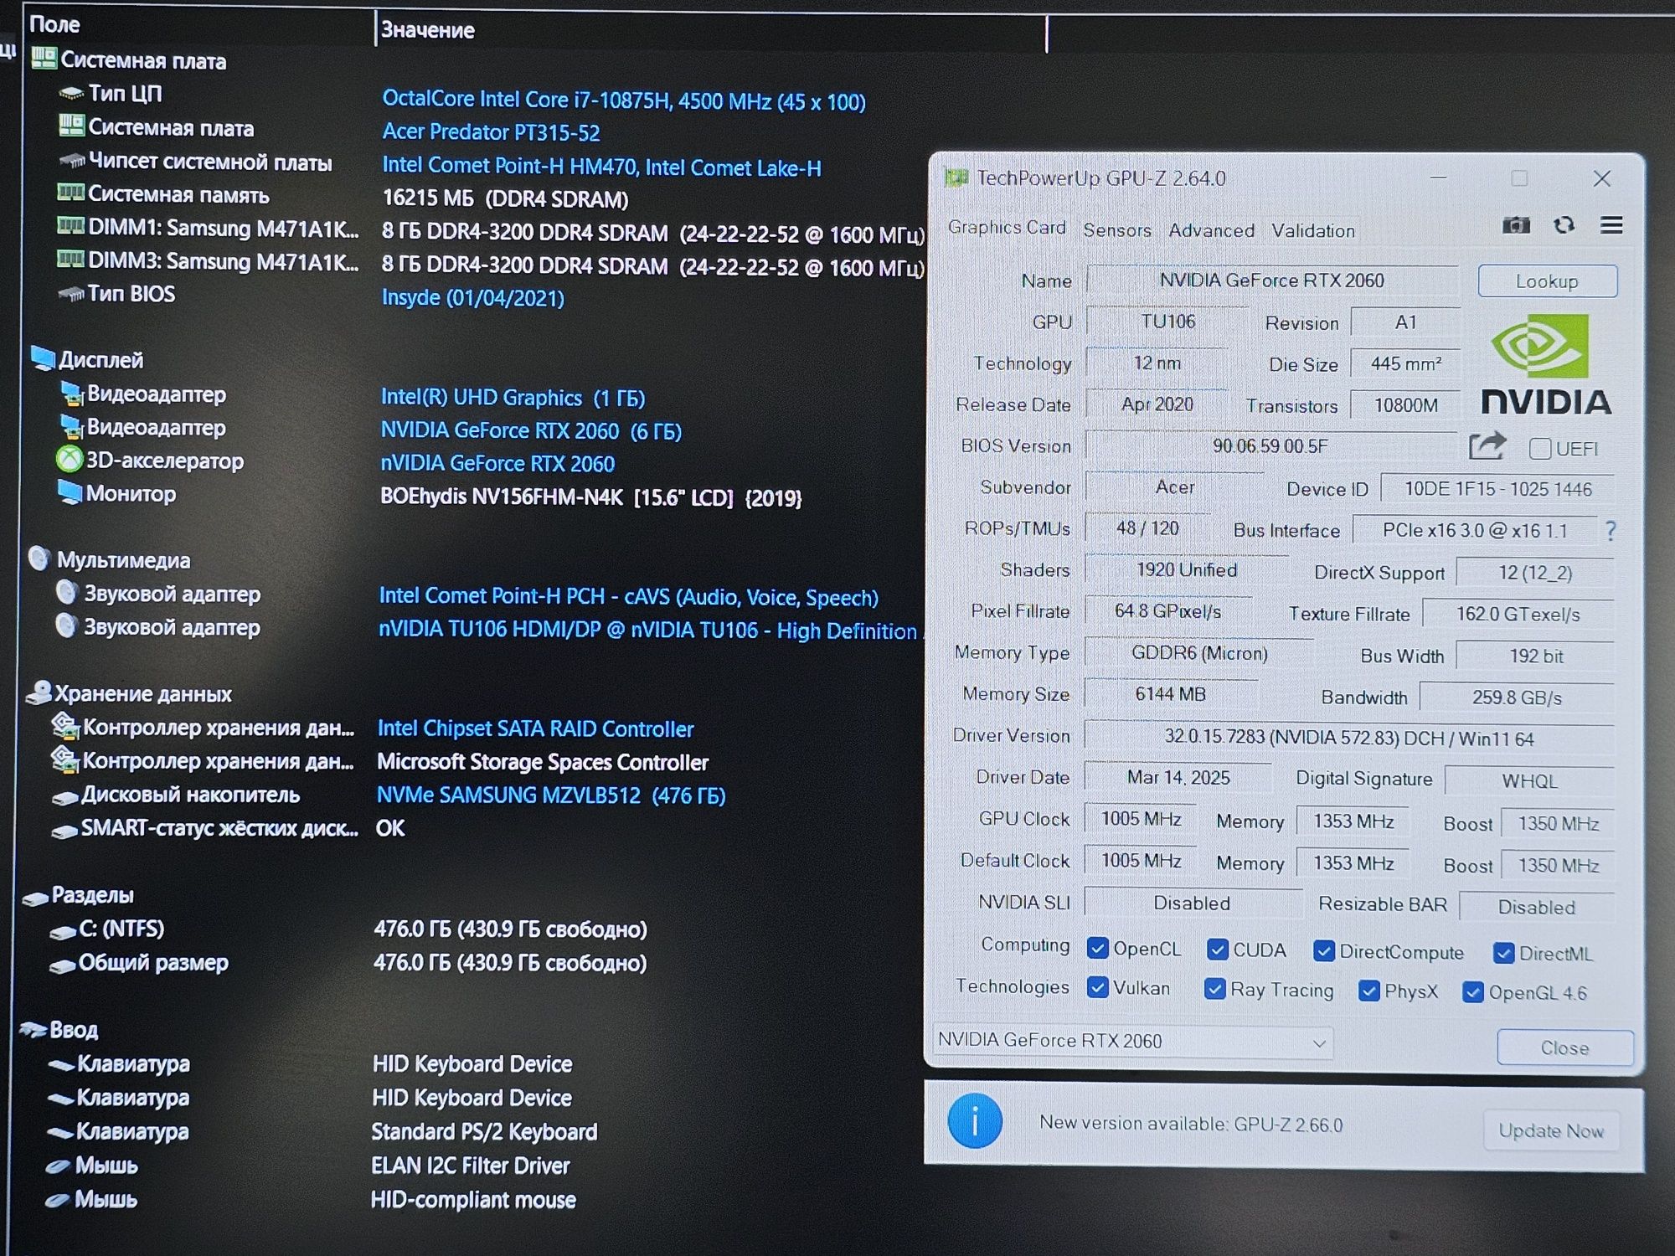Toggle the OpenGL 4.6 checkbox
Screen dimensions: 1675x1256
click(1473, 992)
